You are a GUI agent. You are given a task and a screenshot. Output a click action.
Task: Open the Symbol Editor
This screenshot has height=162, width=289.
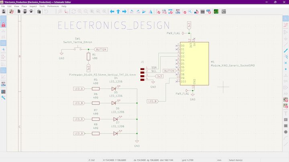158,12
